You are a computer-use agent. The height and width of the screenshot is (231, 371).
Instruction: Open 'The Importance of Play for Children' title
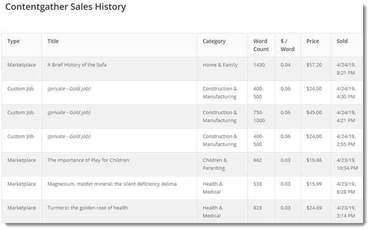[88, 160]
